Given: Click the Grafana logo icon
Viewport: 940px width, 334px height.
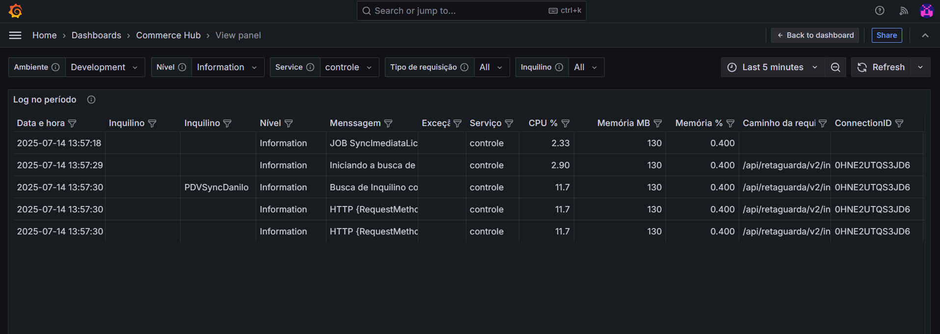Looking at the screenshot, I should coord(16,11).
